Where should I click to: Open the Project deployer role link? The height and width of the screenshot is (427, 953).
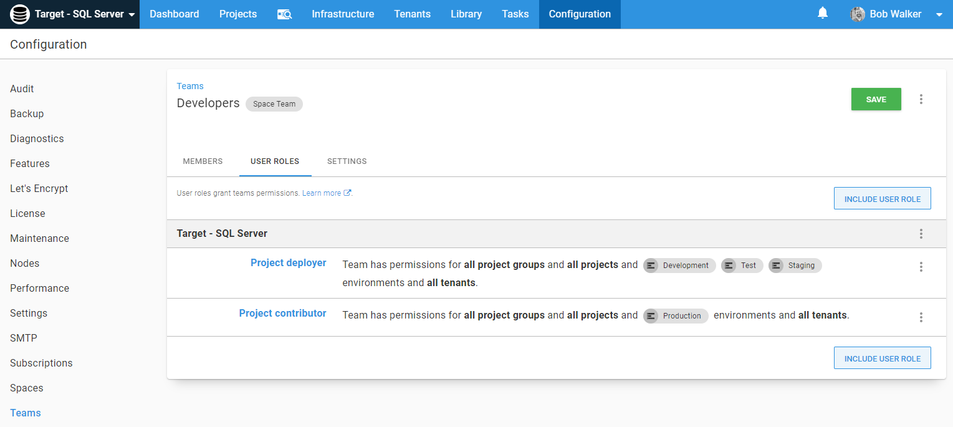288,263
